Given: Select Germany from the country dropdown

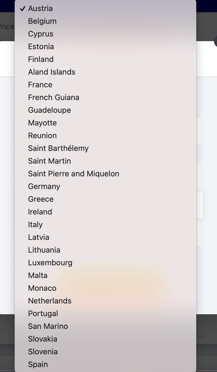Looking at the screenshot, I should pyautogui.click(x=44, y=187).
